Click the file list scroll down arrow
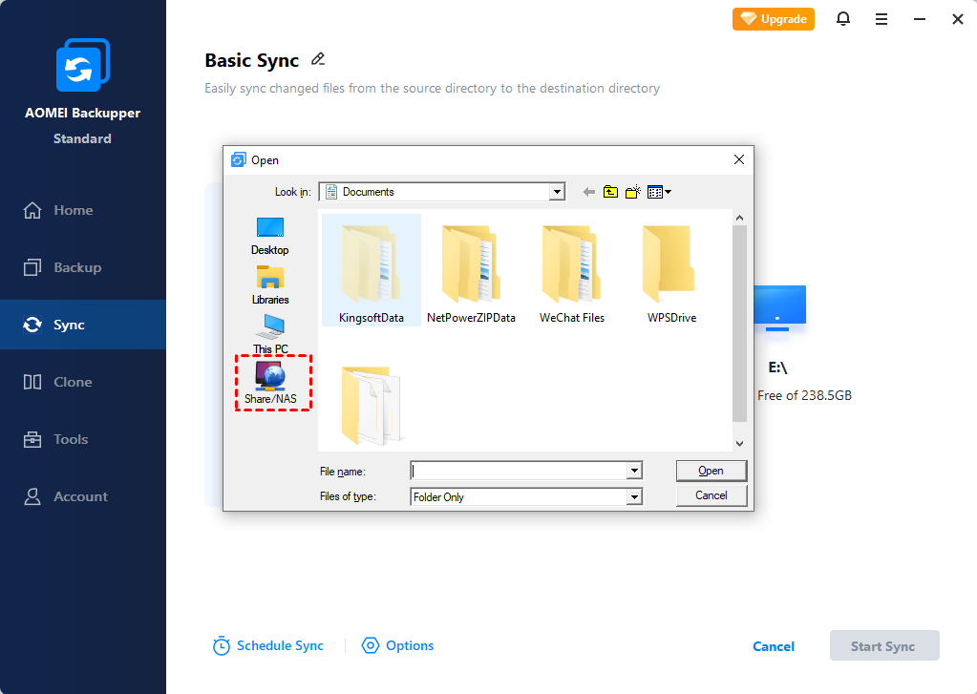This screenshot has width=977, height=694. [x=739, y=444]
